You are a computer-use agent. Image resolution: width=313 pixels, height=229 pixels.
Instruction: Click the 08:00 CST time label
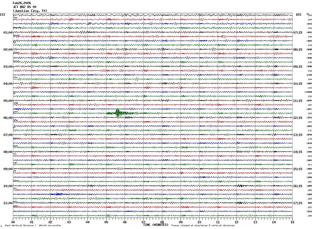pyautogui.click(x=8, y=152)
